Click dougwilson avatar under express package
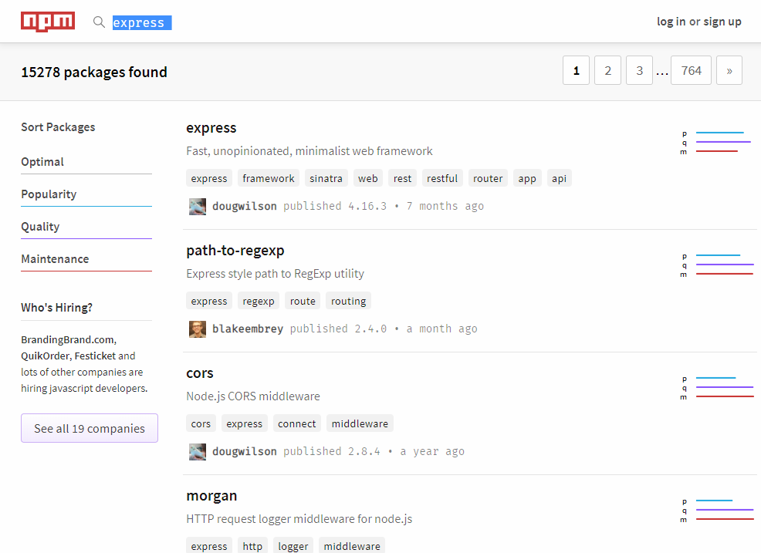The image size is (761, 553). click(x=198, y=207)
